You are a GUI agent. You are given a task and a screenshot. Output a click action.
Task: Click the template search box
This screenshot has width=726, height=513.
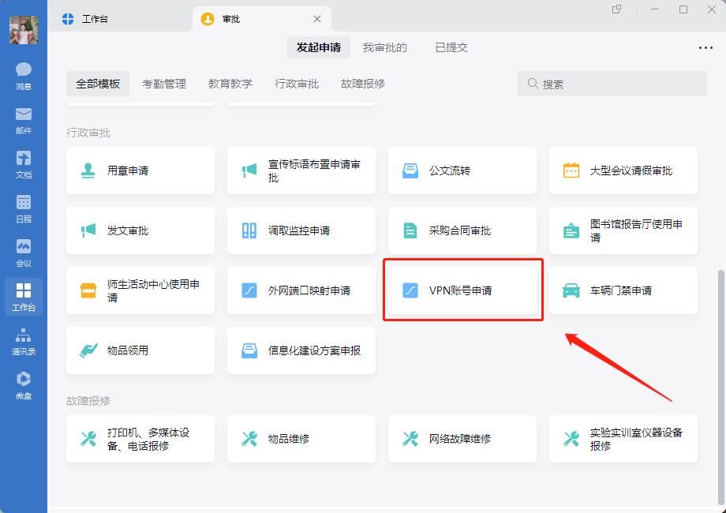[612, 84]
